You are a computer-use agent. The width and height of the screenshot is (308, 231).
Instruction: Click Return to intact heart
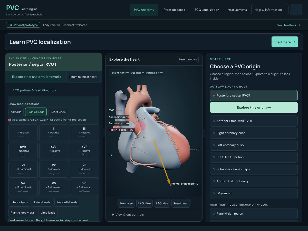[83, 77]
